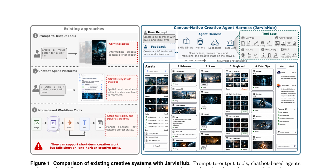Click the Audio Ref waveform
The image size is (331, 168).
pos(184,134)
